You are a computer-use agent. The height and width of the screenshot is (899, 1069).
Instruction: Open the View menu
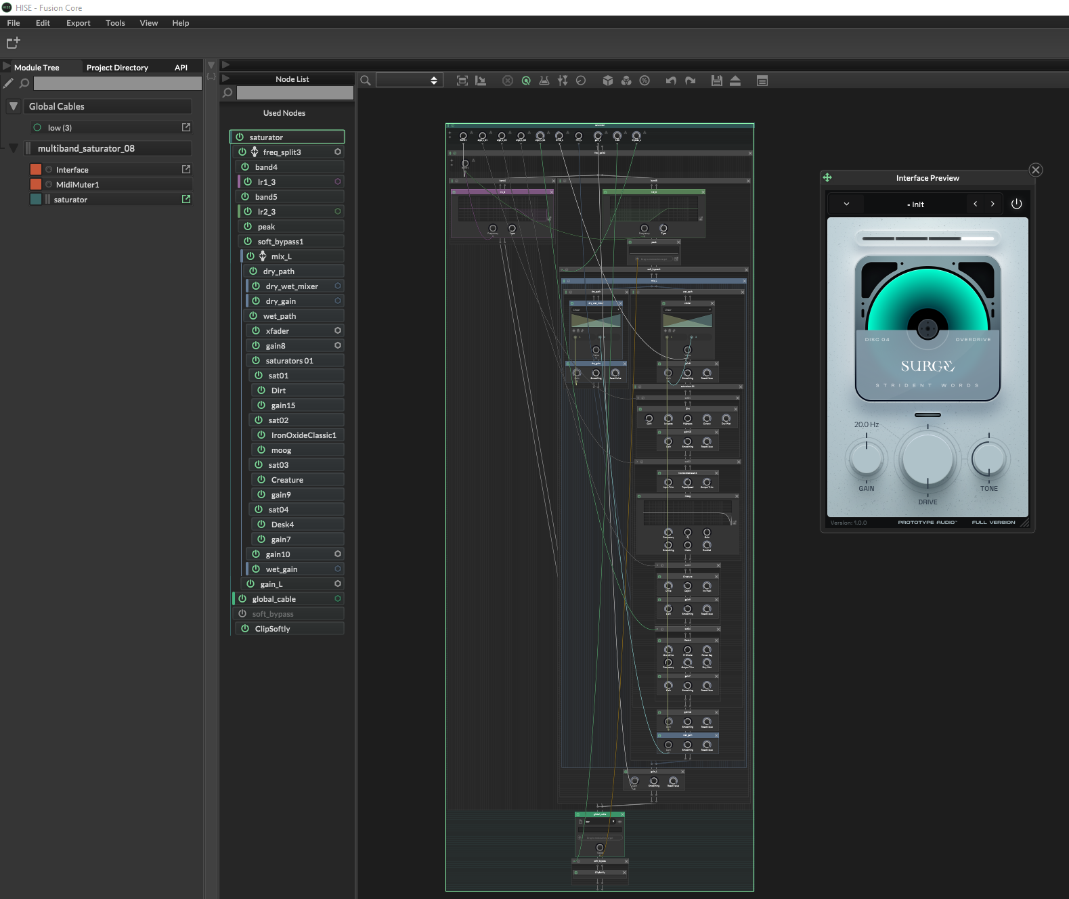coord(149,23)
